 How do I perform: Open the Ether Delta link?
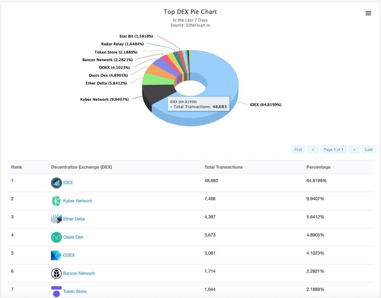click(x=74, y=219)
